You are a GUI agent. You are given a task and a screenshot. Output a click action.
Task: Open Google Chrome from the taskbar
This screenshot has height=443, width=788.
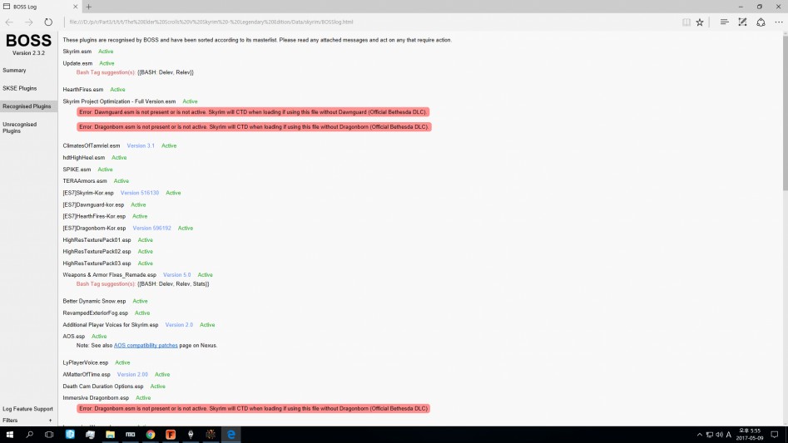pos(151,435)
